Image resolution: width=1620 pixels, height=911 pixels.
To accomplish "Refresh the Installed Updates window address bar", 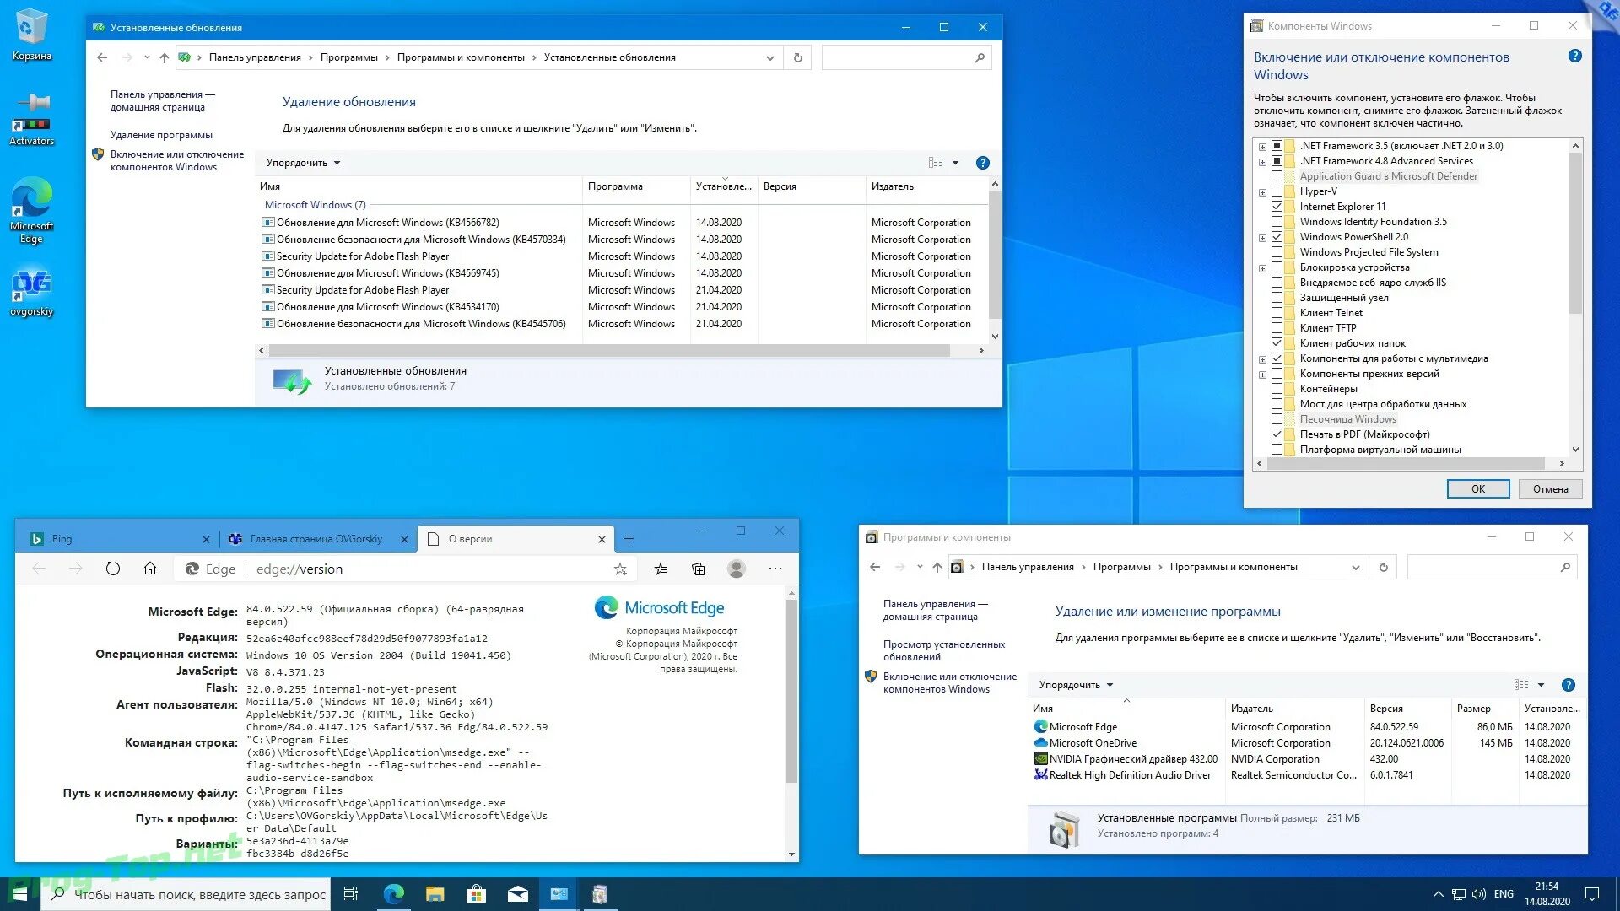I will [x=797, y=57].
